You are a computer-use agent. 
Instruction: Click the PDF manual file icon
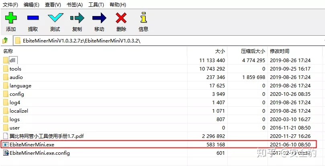pyautogui.click(x=6, y=136)
